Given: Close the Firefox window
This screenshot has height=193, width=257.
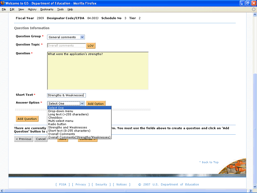Looking at the screenshot, I should 253,3.
